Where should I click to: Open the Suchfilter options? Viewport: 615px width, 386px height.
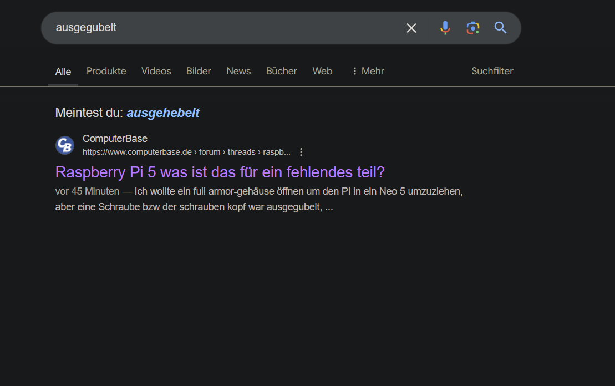tap(492, 71)
